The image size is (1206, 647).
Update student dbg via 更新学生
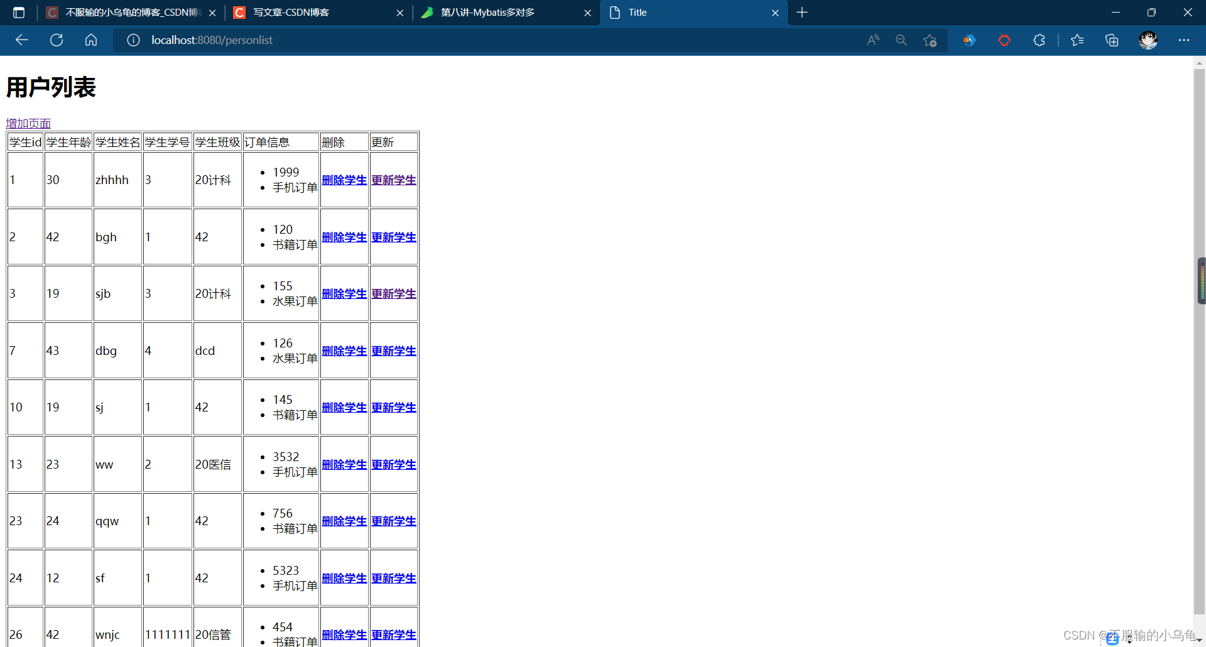(394, 351)
